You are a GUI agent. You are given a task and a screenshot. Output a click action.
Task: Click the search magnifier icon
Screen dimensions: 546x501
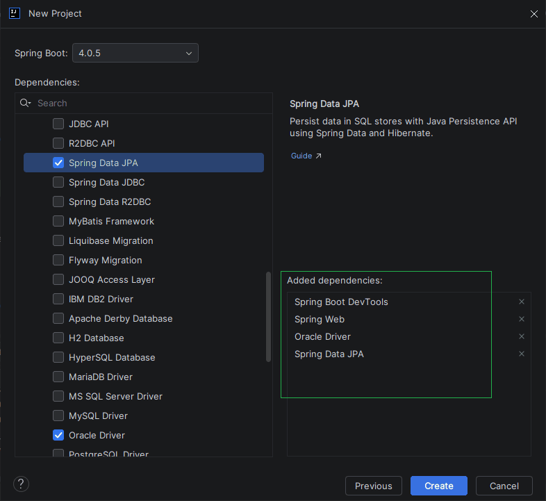point(25,103)
